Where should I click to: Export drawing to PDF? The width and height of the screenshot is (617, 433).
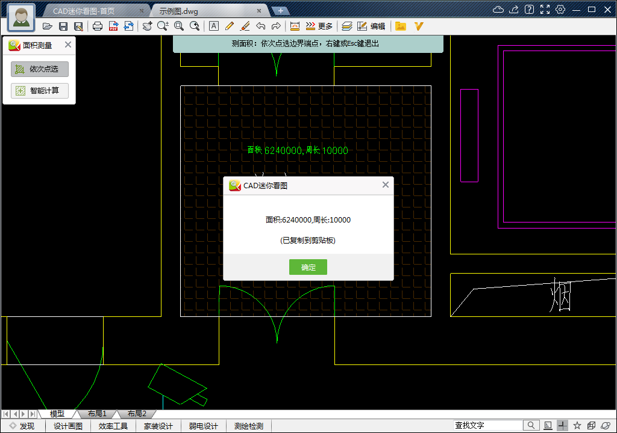pos(113,26)
